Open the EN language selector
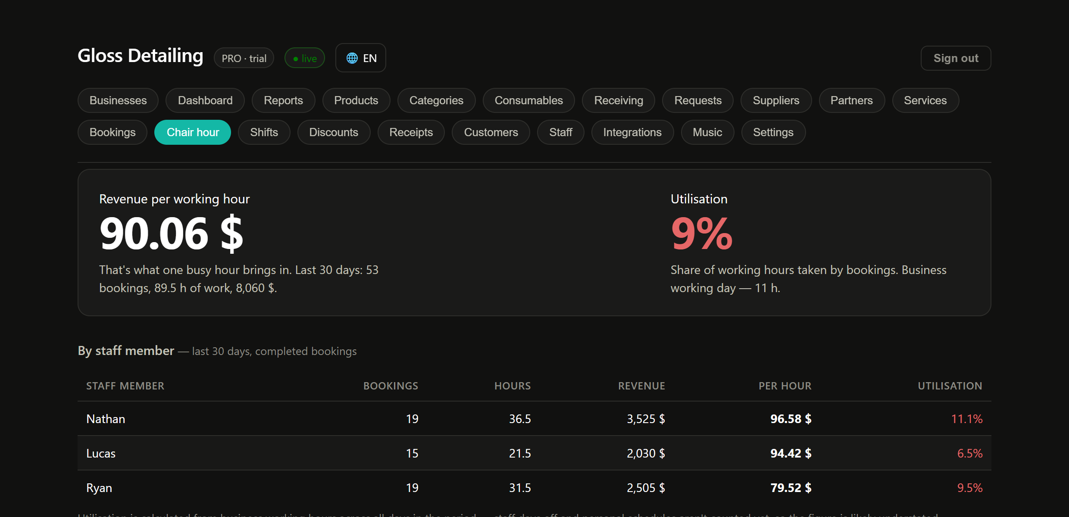The width and height of the screenshot is (1069, 517). click(361, 58)
